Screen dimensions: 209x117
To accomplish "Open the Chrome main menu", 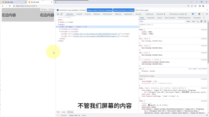I will (x=207, y=6).
